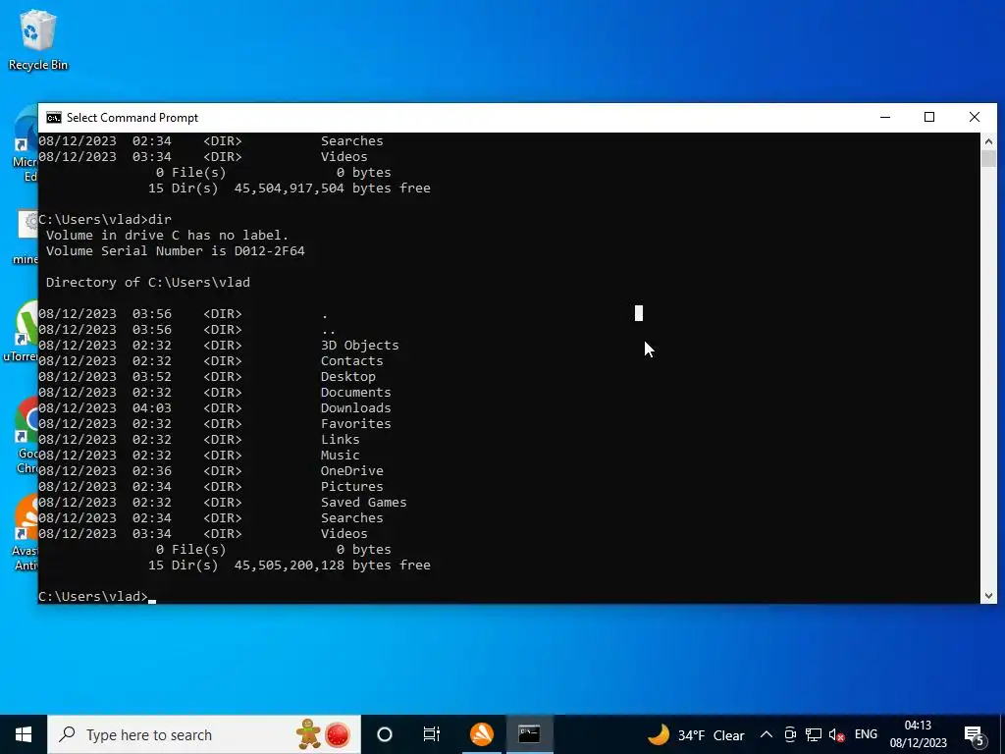Select Command Prompt taskbar button

coord(529,734)
